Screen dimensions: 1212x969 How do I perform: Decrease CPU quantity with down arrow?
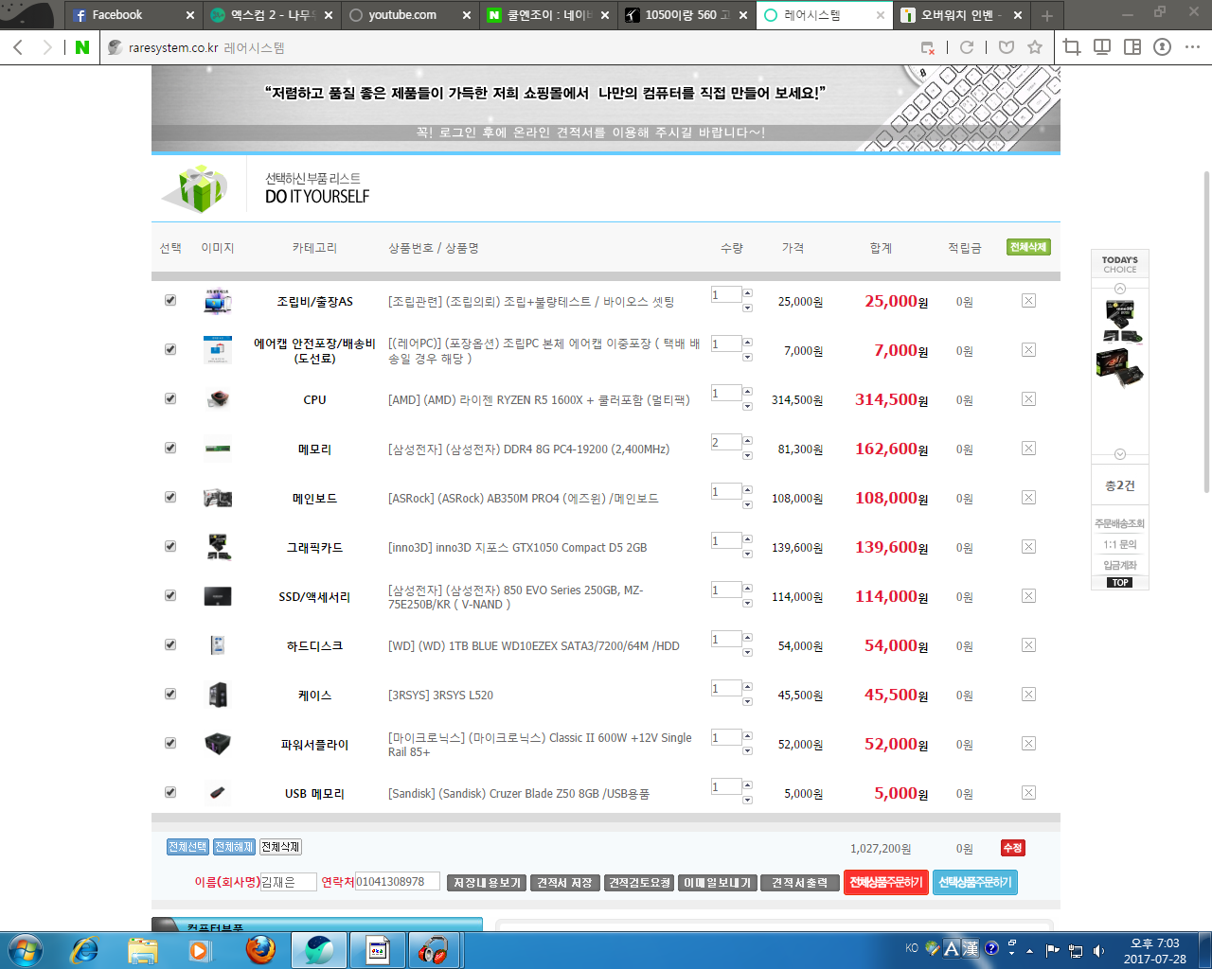point(747,406)
